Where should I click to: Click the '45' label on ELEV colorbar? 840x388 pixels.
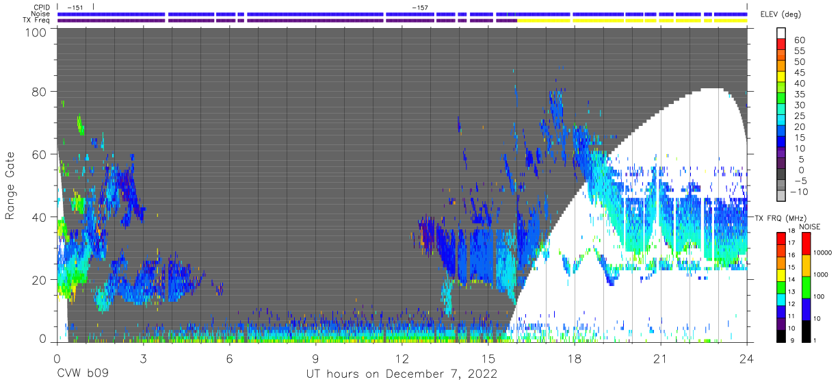point(799,73)
